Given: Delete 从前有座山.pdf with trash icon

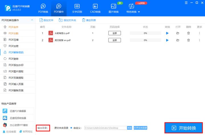Looking at the screenshot, I should 188,33.
